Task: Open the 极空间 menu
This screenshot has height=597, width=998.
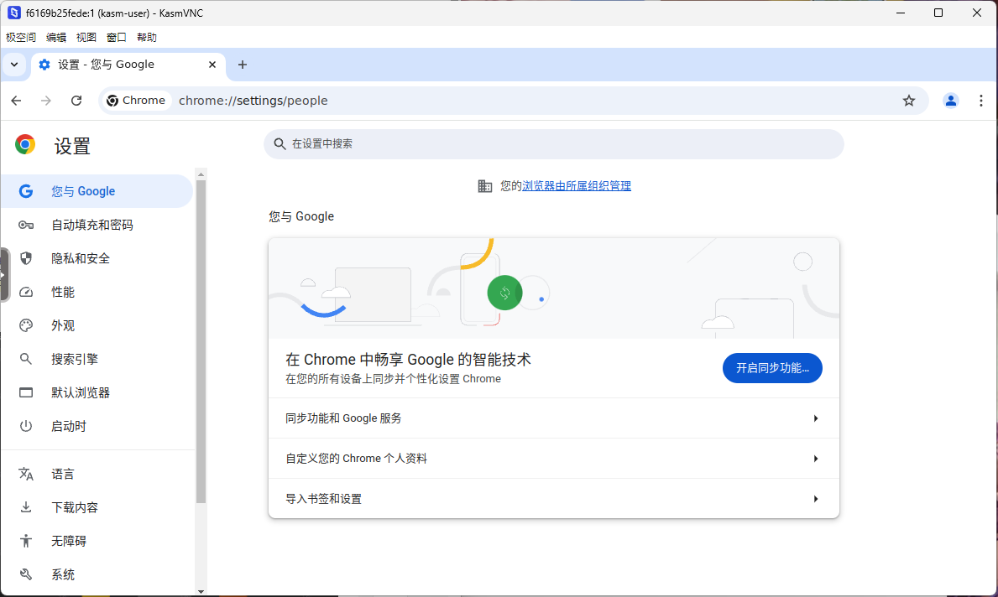Action: point(21,38)
